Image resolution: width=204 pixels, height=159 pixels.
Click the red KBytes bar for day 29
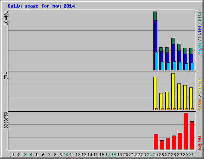click(180, 141)
